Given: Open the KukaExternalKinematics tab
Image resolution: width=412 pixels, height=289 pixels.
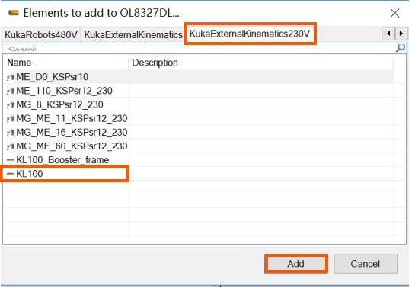Looking at the screenshot, I should pyautogui.click(x=133, y=34).
